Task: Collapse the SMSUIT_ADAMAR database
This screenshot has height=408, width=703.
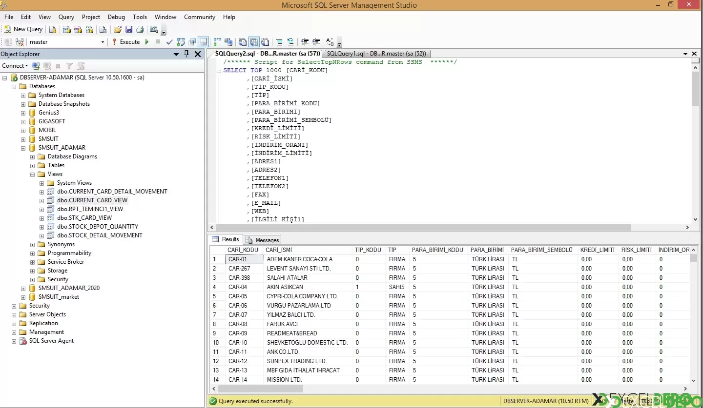Action: (x=23, y=148)
